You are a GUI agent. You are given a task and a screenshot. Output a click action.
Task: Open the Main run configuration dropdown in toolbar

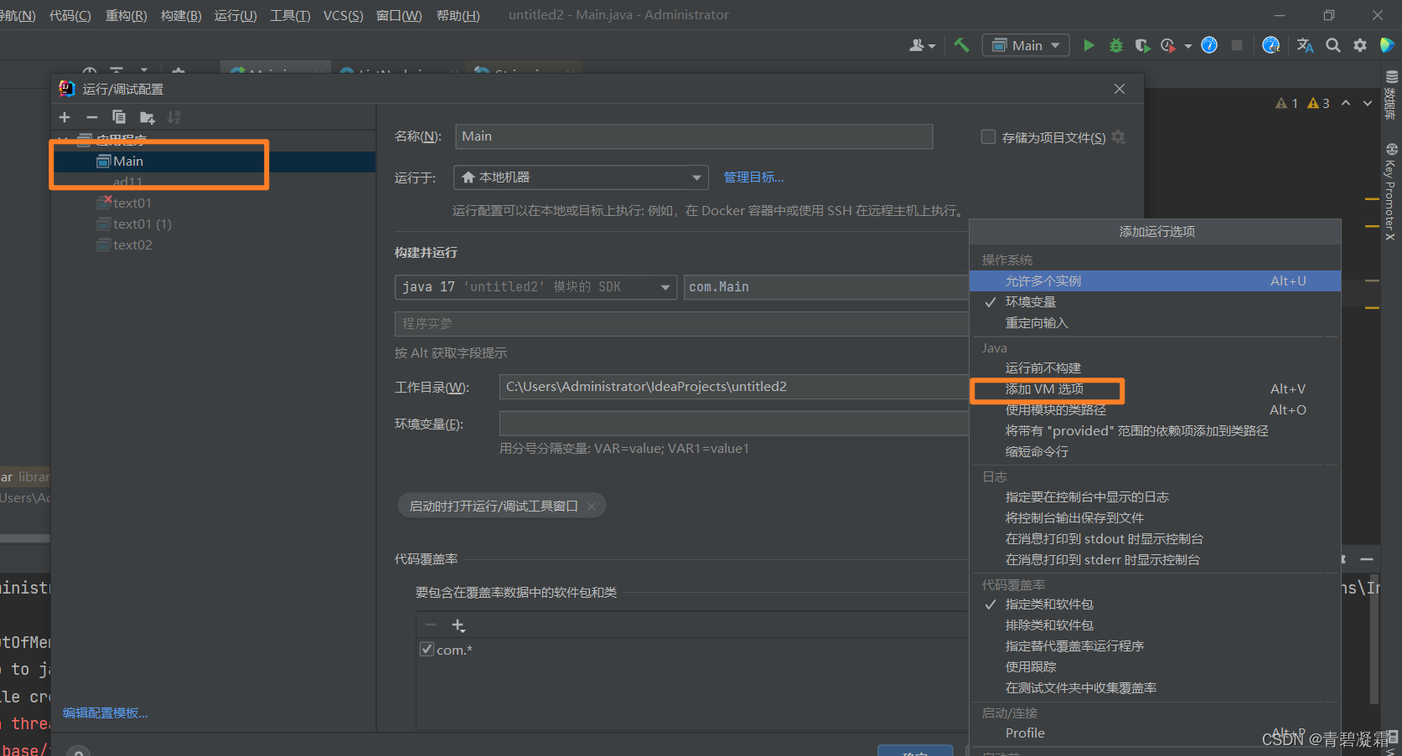click(x=1026, y=45)
